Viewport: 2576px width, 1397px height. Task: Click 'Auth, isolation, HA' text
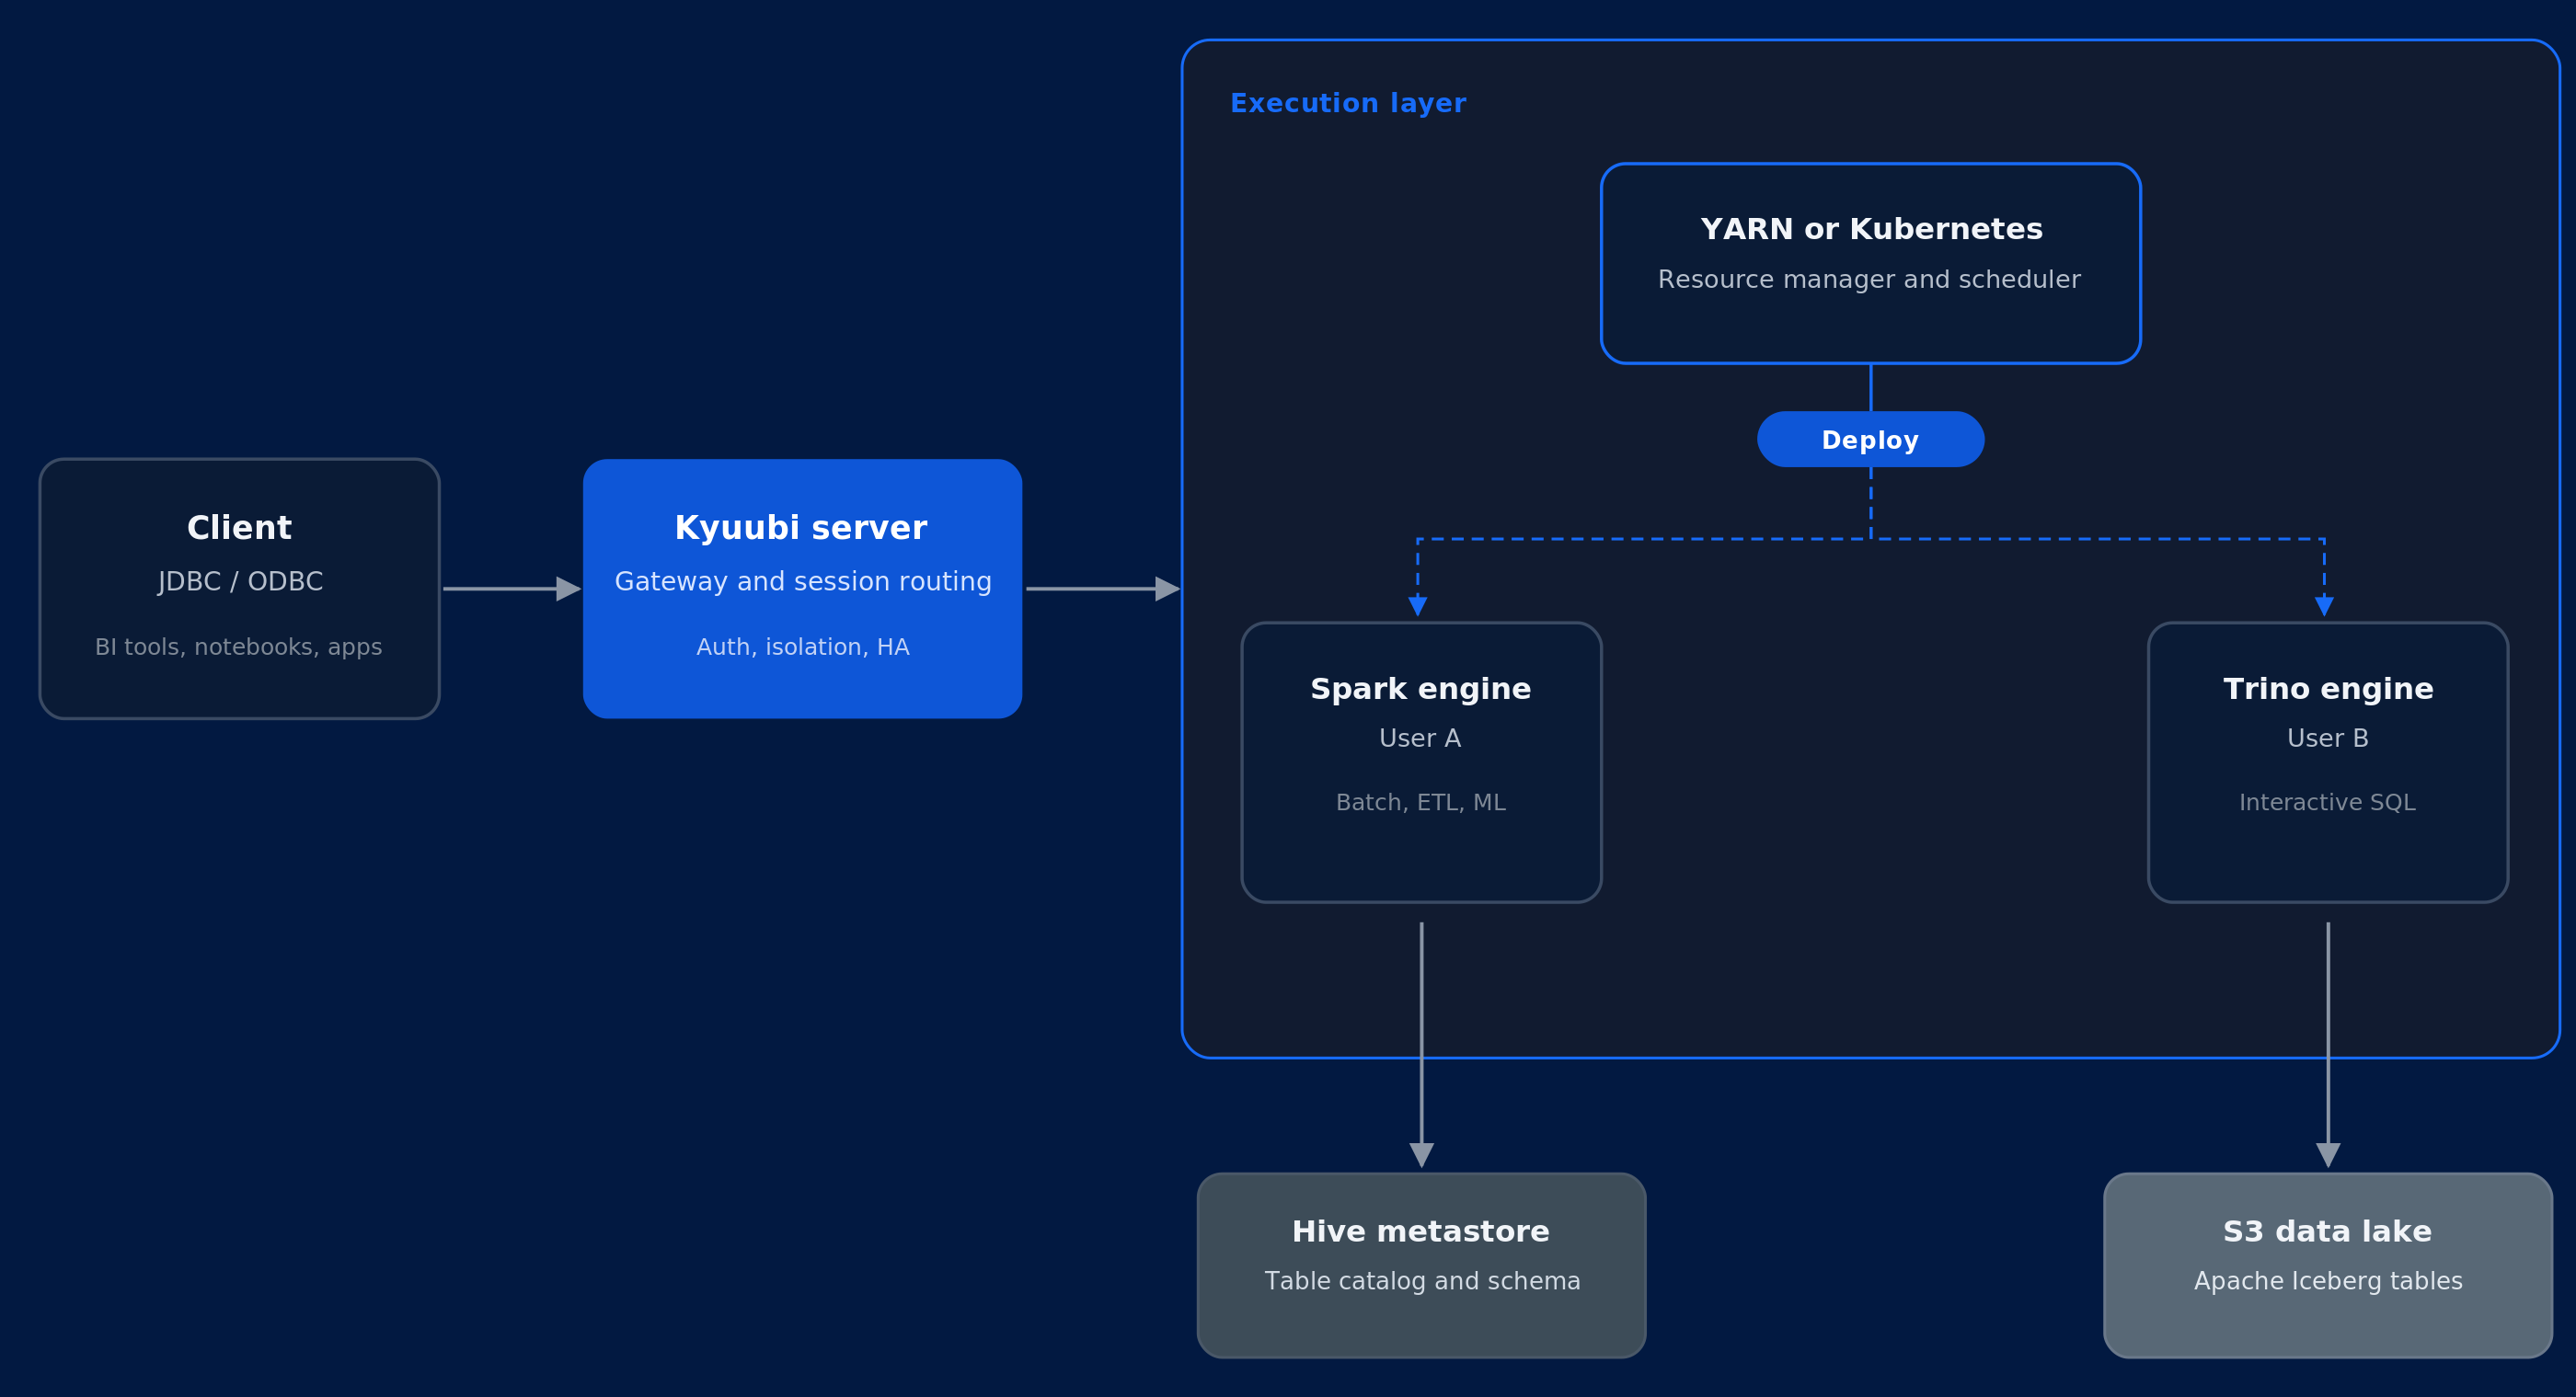(803, 647)
